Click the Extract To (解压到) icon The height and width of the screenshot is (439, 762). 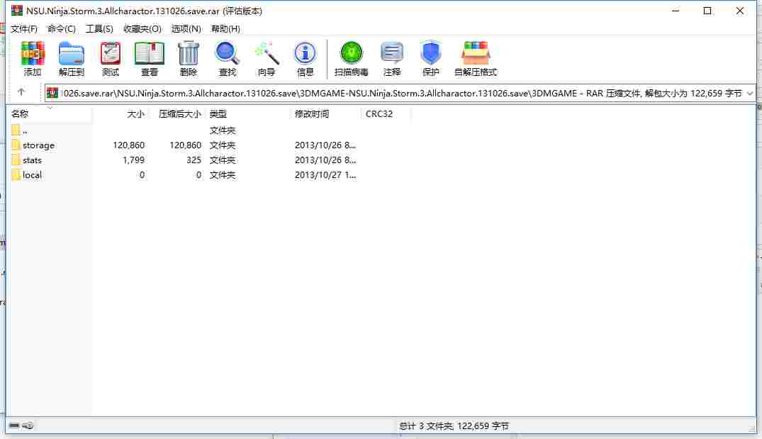click(x=72, y=53)
